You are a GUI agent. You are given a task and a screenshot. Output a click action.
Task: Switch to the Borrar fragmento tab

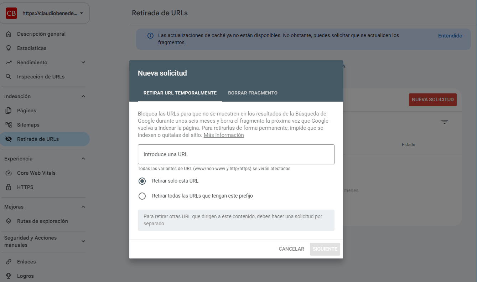point(253,93)
